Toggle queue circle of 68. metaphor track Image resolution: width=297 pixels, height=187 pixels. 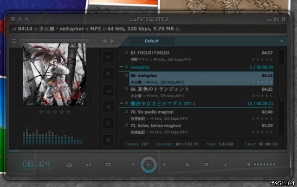pos(126,75)
